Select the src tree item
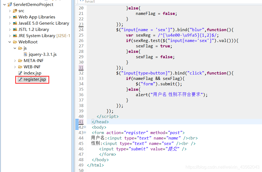Screen dimensions: 262x172 pyautogui.click(x=21, y=11)
